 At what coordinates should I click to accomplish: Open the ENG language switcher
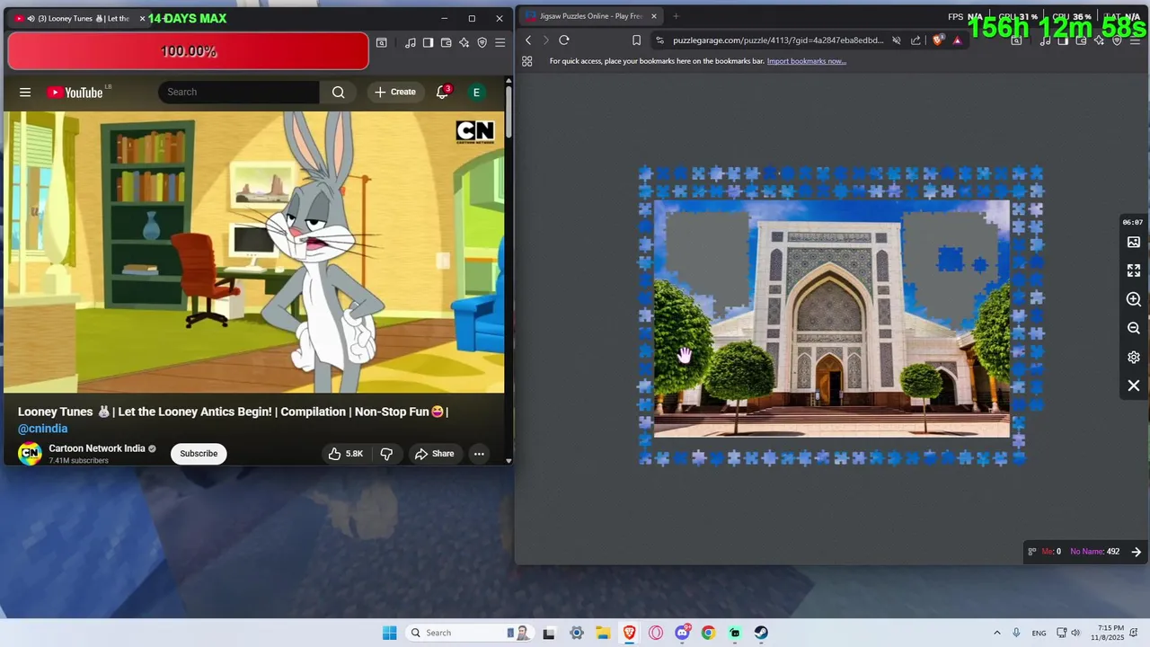[1039, 633]
